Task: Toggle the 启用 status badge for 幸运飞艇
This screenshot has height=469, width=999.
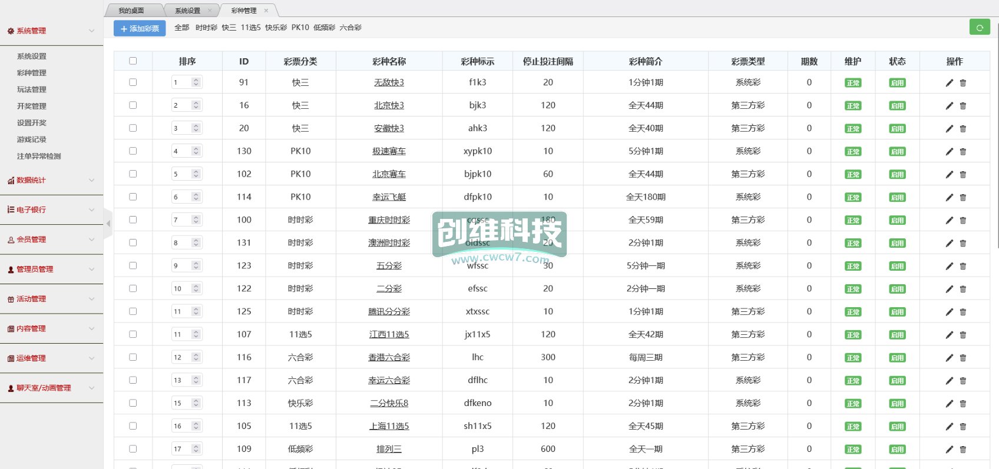Action: point(897,198)
